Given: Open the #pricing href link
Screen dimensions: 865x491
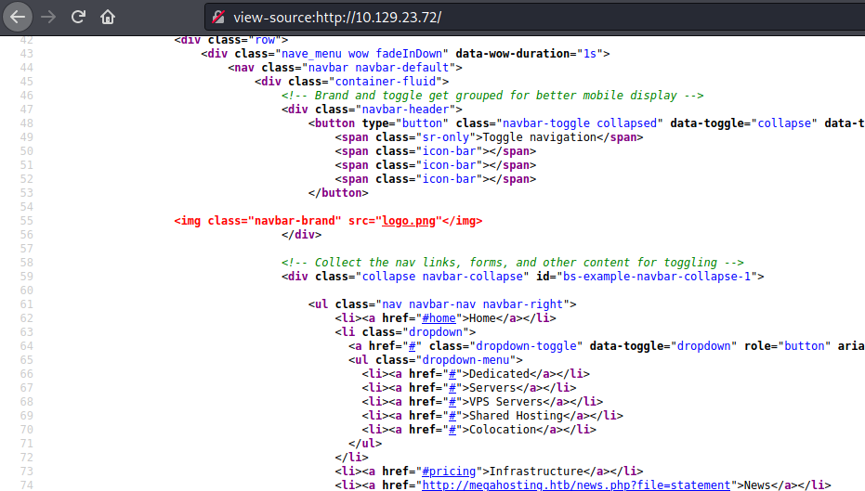Looking at the screenshot, I should tap(449, 472).
